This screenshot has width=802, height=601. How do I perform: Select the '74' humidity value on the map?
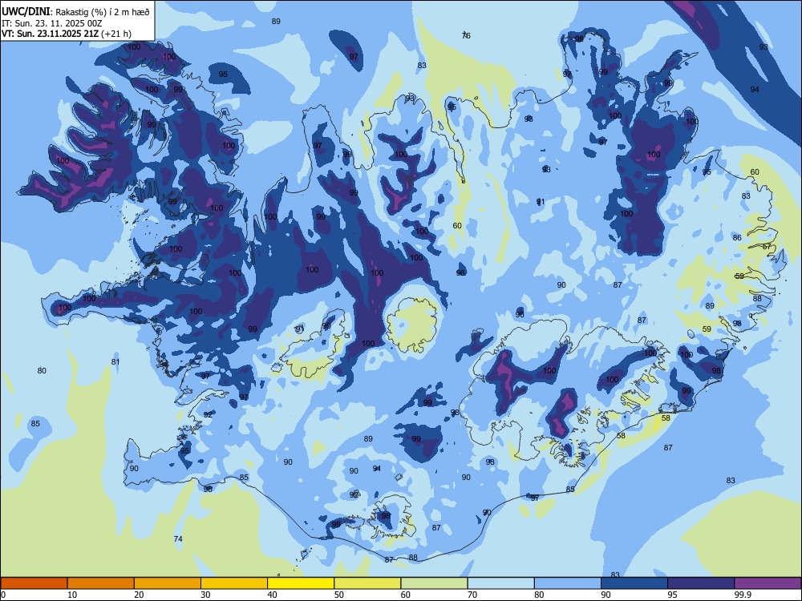(178, 538)
